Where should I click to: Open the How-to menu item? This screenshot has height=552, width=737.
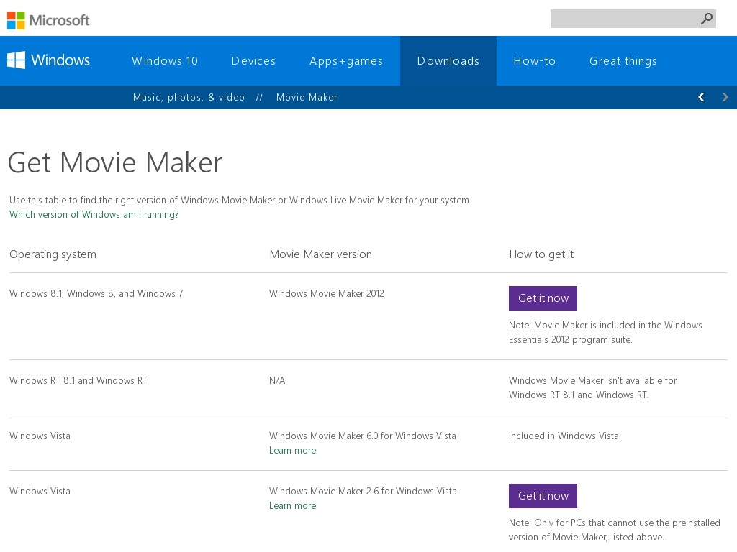click(x=535, y=61)
